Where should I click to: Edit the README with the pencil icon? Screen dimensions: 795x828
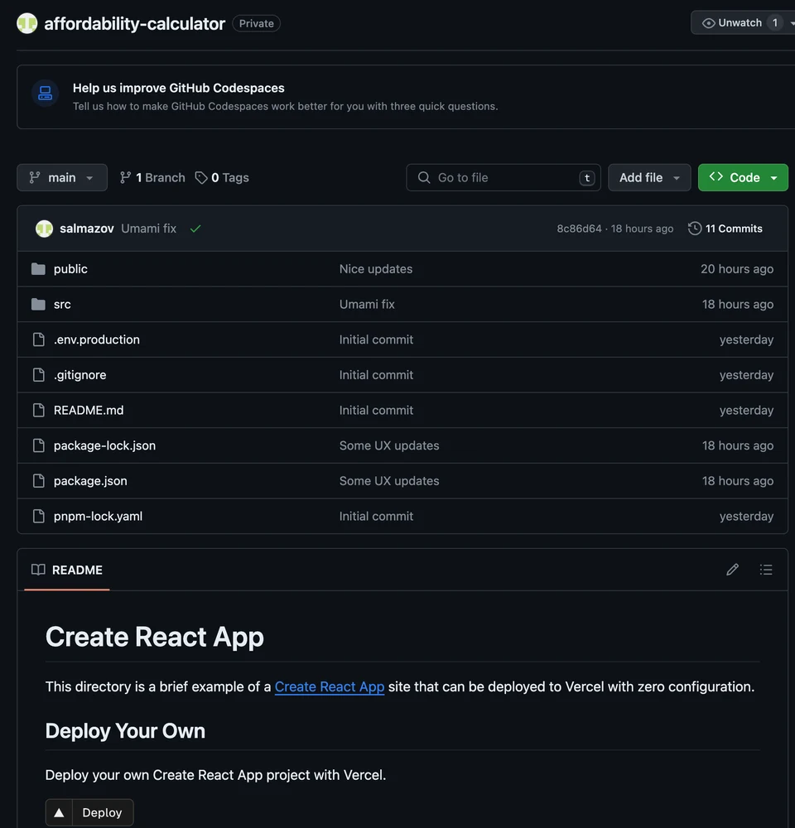[x=732, y=570]
